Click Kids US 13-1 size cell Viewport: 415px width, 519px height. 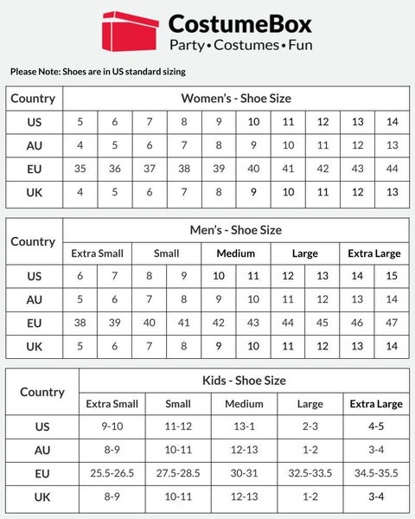pyautogui.click(x=244, y=426)
